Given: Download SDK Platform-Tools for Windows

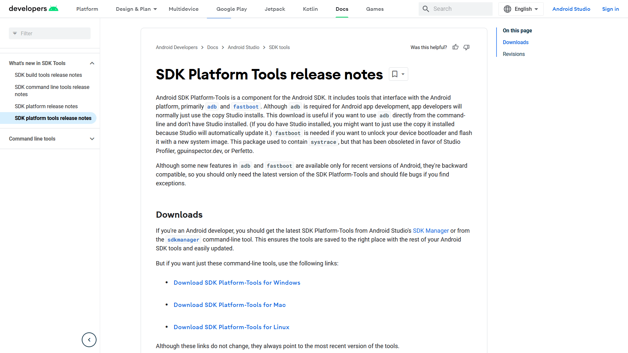Looking at the screenshot, I should click(237, 282).
